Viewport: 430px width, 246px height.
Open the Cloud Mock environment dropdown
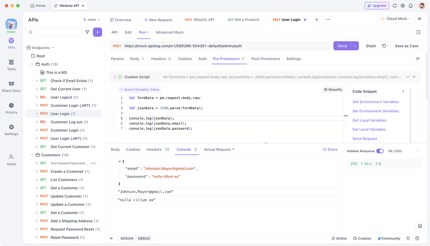395,19
